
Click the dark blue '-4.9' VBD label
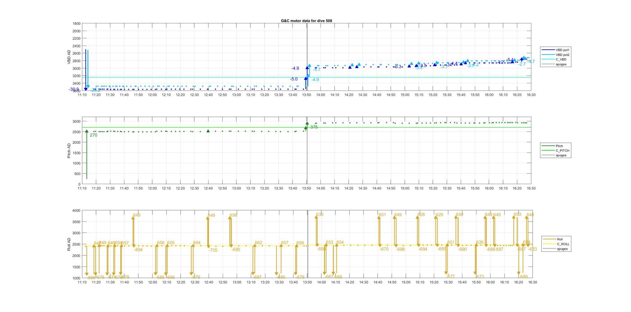(x=295, y=68)
